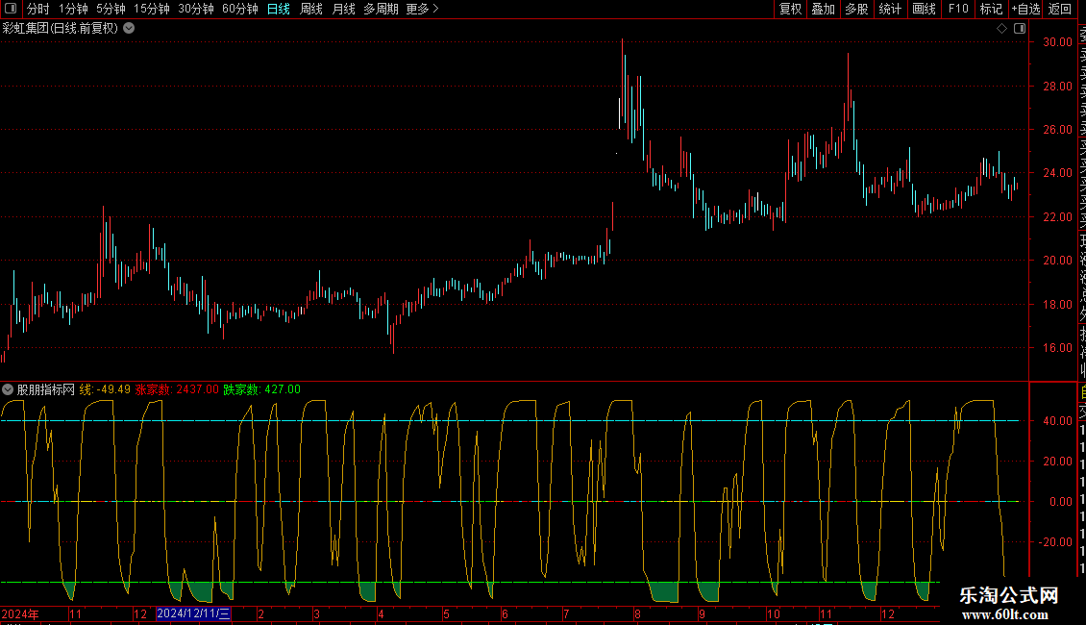Screen dimensions: 1086x625
Task: Click the 股朋指标网 indicator name
Action: (x=46, y=389)
